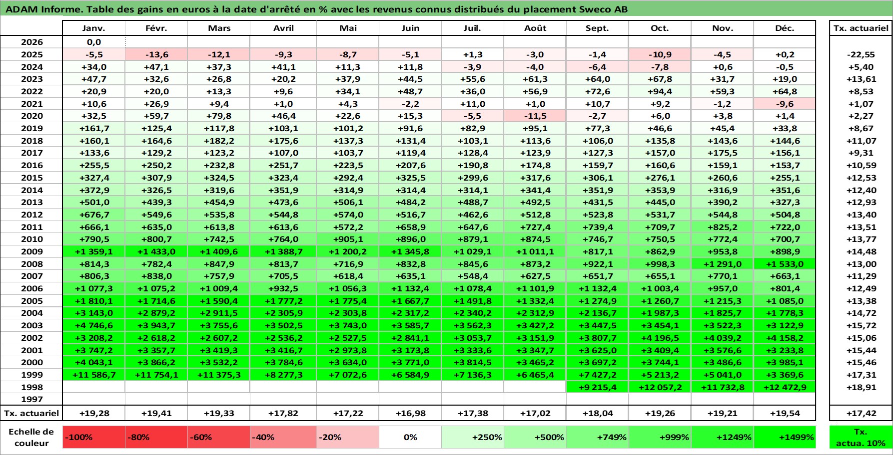Click the +548,4 cell in 2007 row
This screenshot has height=455, width=893.
pyautogui.click(x=472, y=276)
